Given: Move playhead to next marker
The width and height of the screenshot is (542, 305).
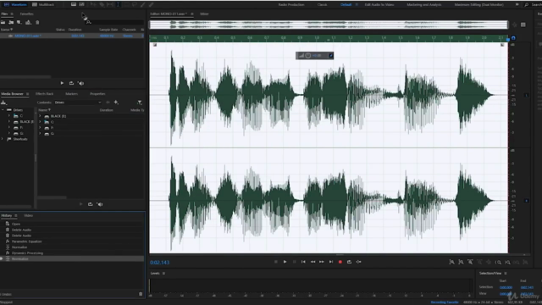Looking at the screenshot, I should [x=331, y=262].
